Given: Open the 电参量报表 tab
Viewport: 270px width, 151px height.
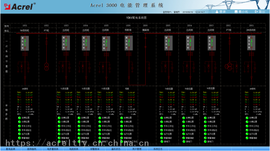Looking at the screenshot, I should click(x=53, y=149).
